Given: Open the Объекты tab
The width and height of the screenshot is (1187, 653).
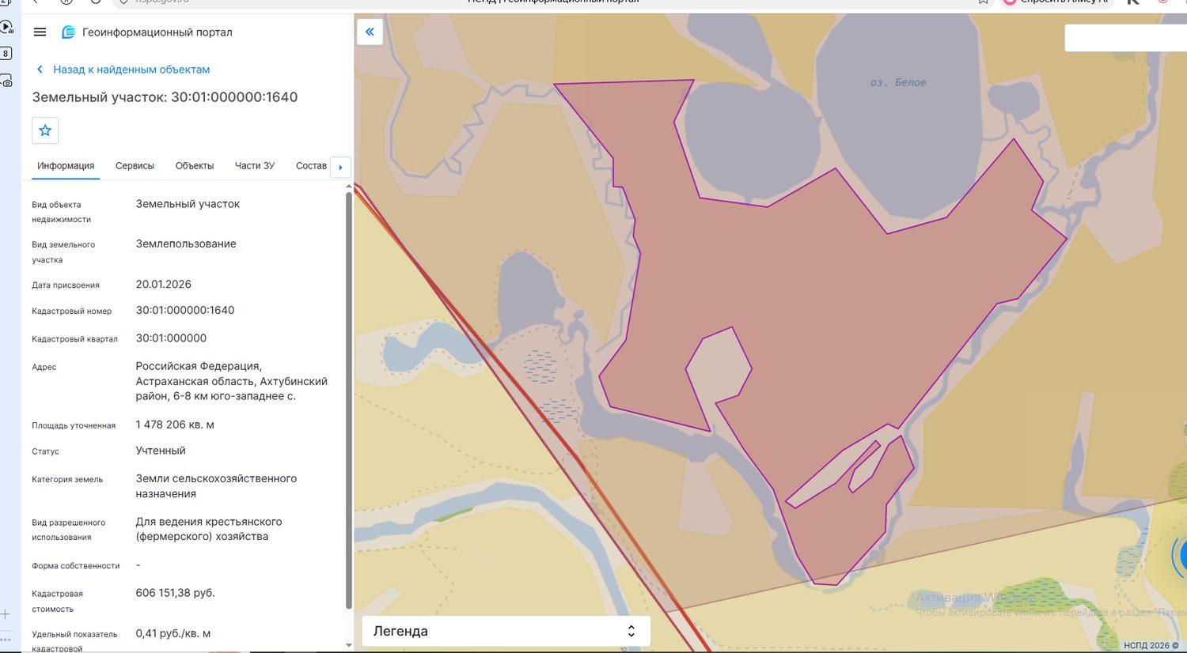Looking at the screenshot, I should tap(195, 166).
